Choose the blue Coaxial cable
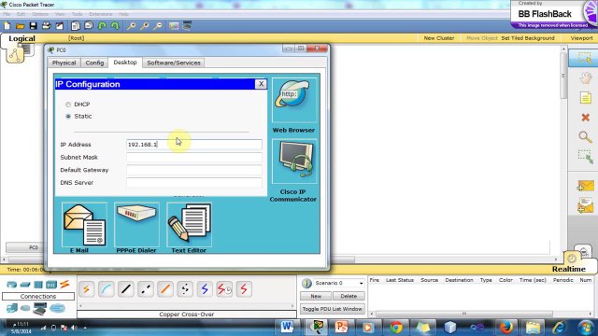This screenshot has width=598, height=336. click(205, 289)
